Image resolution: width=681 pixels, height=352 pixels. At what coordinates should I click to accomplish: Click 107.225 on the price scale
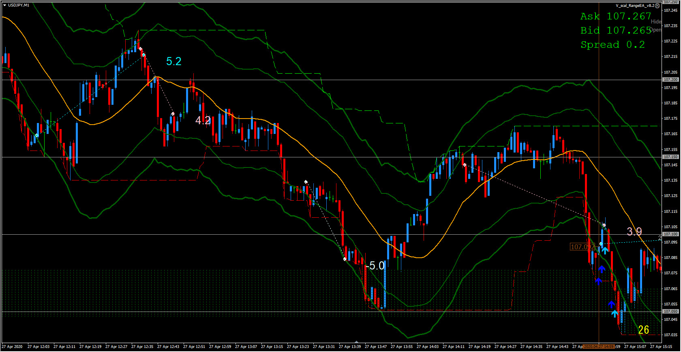click(670, 41)
